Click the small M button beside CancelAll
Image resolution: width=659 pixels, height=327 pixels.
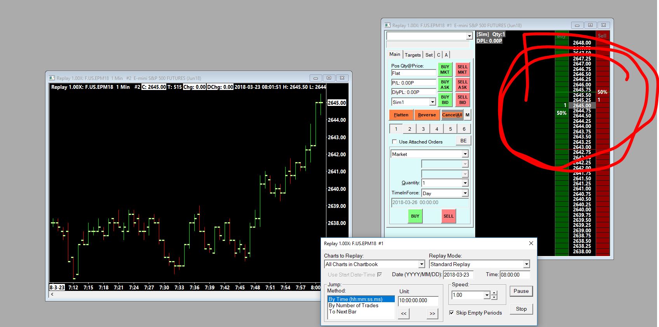[467, 115]
